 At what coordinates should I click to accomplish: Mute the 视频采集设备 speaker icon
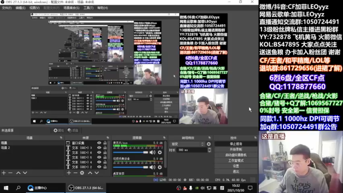point(152,167)
